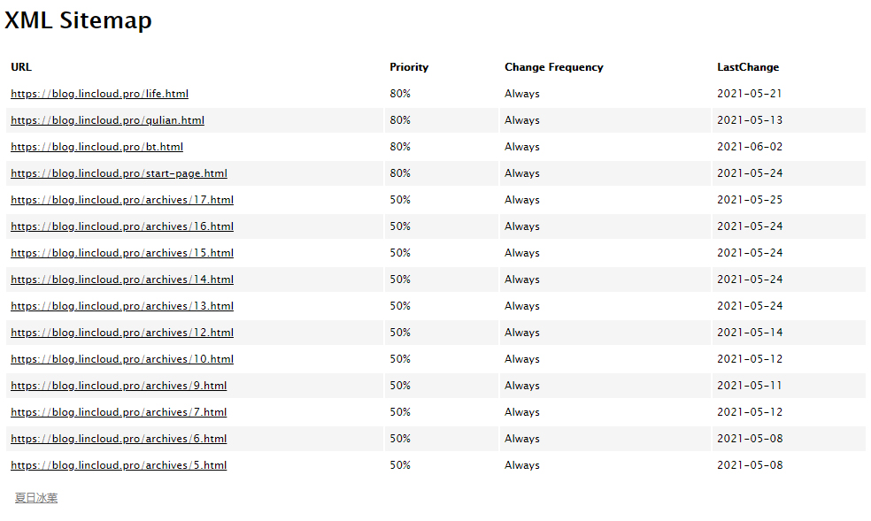Image resolution: width=871 pixels, height=521 pixels.
Task: Open the life.html sitemap link
Action: click(x=99, y=94)
